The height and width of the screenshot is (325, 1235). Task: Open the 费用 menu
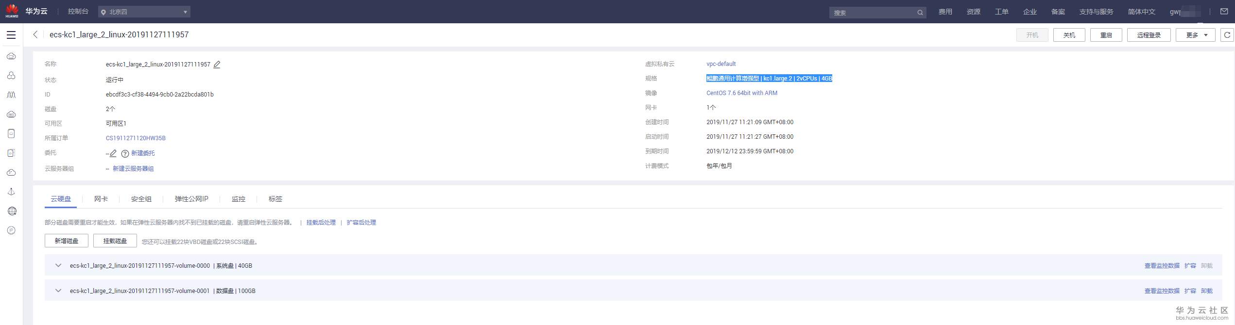tap(945, 12)
